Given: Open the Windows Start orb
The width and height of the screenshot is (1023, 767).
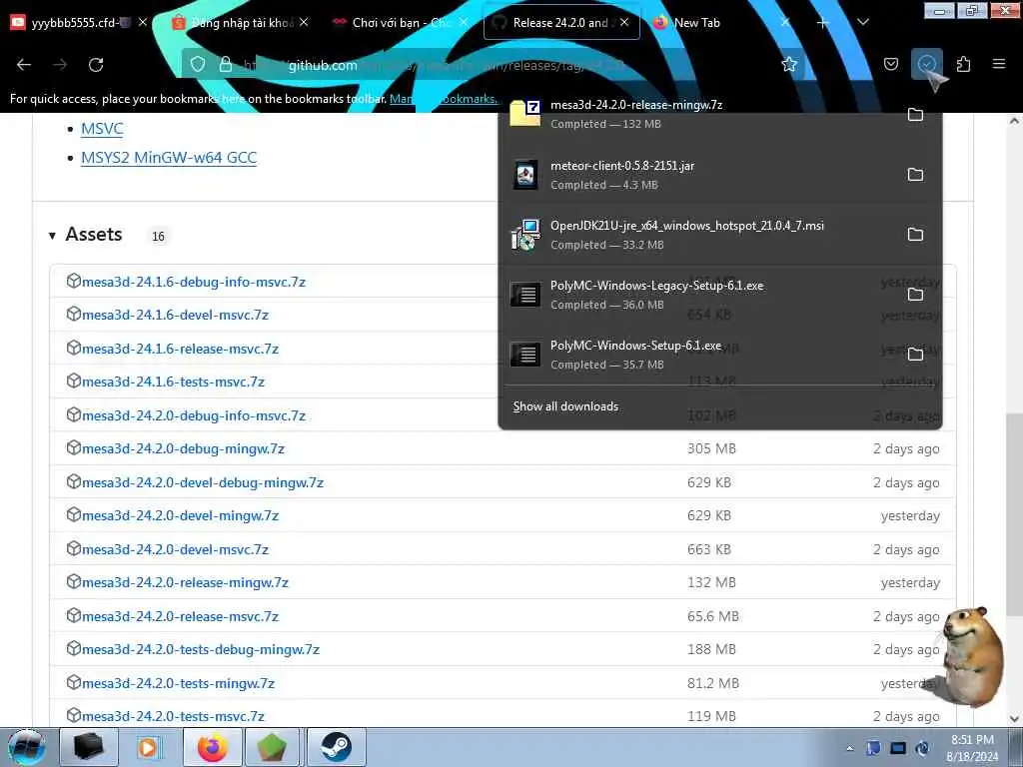Looking at the screenshot, I should click(27, 747).
